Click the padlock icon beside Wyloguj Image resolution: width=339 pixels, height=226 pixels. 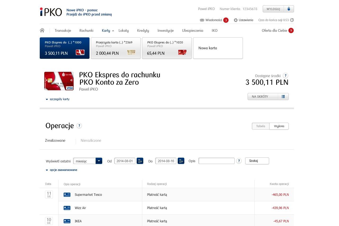pos(289,9)
